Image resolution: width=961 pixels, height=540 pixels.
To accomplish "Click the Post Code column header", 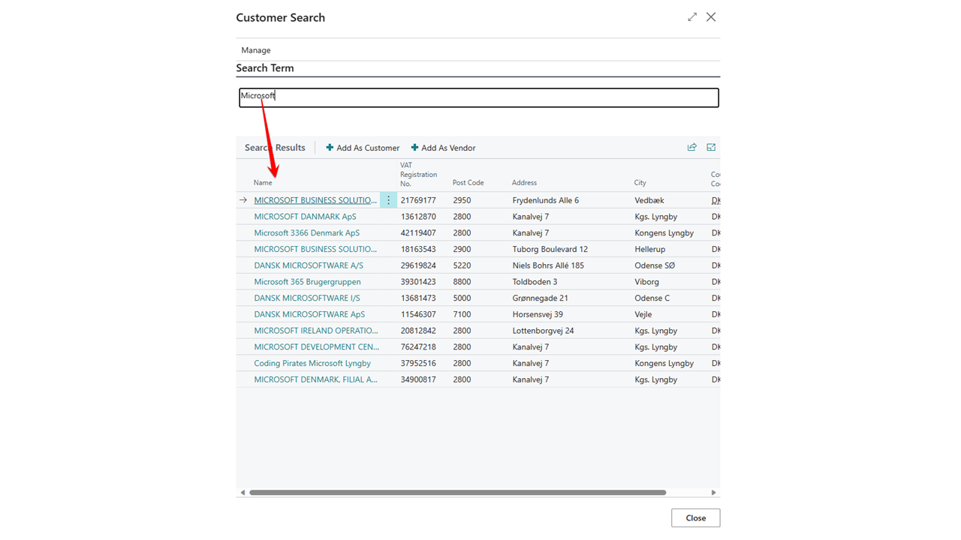I will (468, 183).
